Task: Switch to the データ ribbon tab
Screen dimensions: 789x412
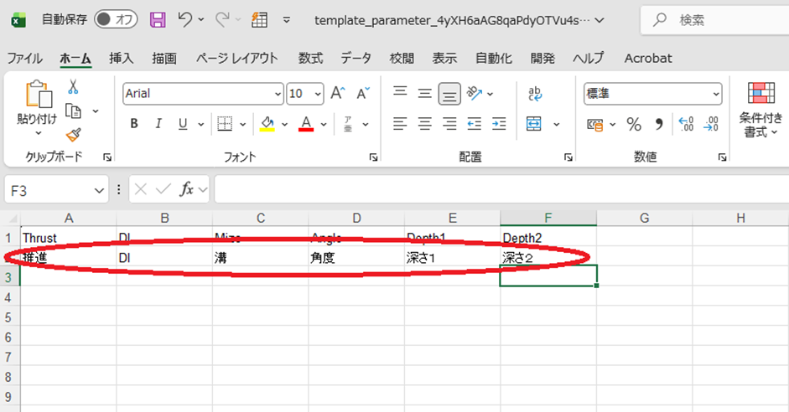Action: (x=356, y=59)
